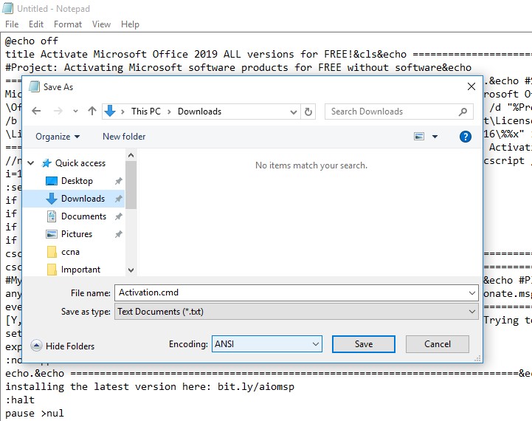
Task: Click the Save As dialog notepad icon
Action: 34,86
